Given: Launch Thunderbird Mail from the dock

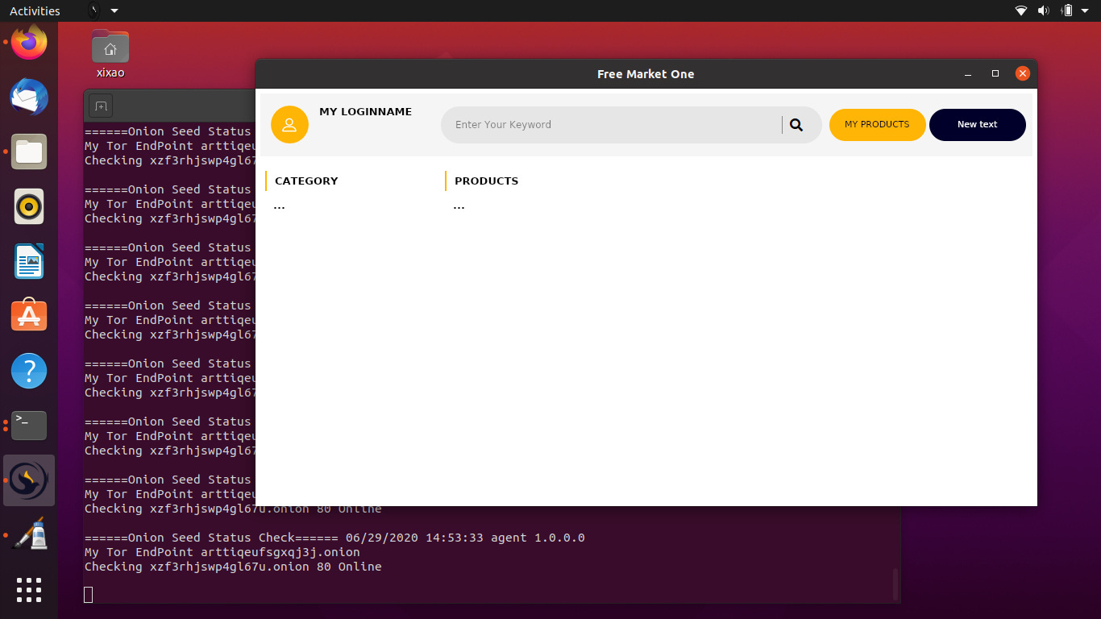Looking at the screenshot, I should click(29, 97).
